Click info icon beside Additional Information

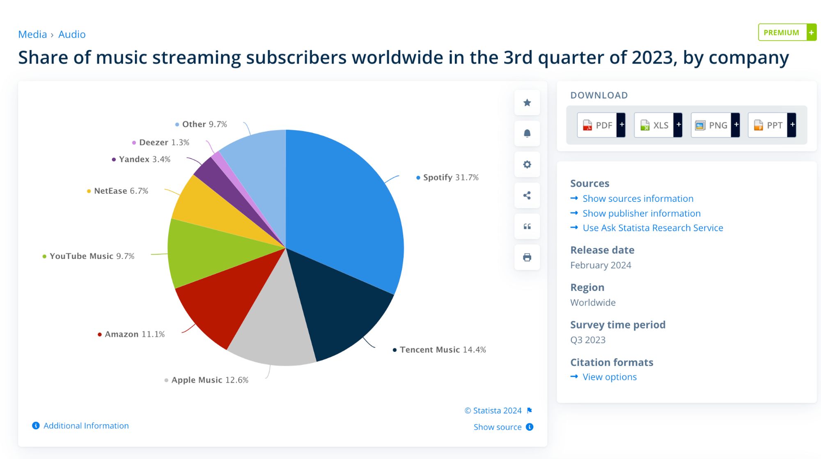point(36,426)
